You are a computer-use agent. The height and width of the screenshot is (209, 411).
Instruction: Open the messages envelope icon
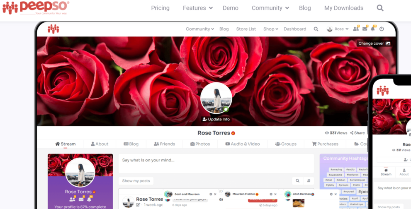[365, 29]
